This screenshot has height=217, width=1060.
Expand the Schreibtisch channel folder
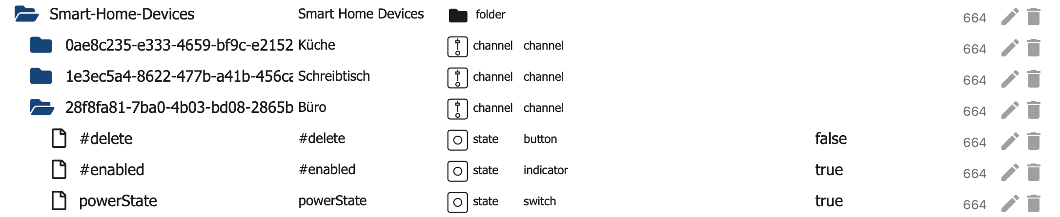41,76
